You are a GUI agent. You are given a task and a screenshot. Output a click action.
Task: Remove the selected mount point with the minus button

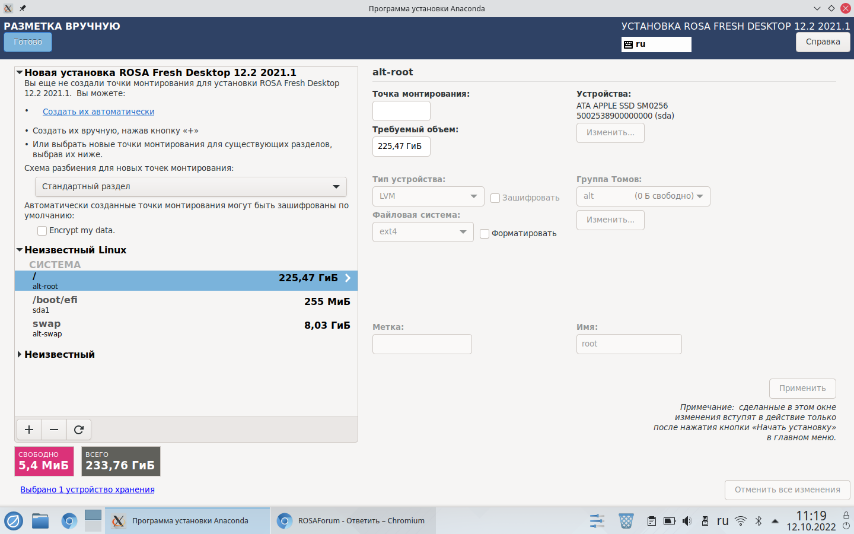54,430
